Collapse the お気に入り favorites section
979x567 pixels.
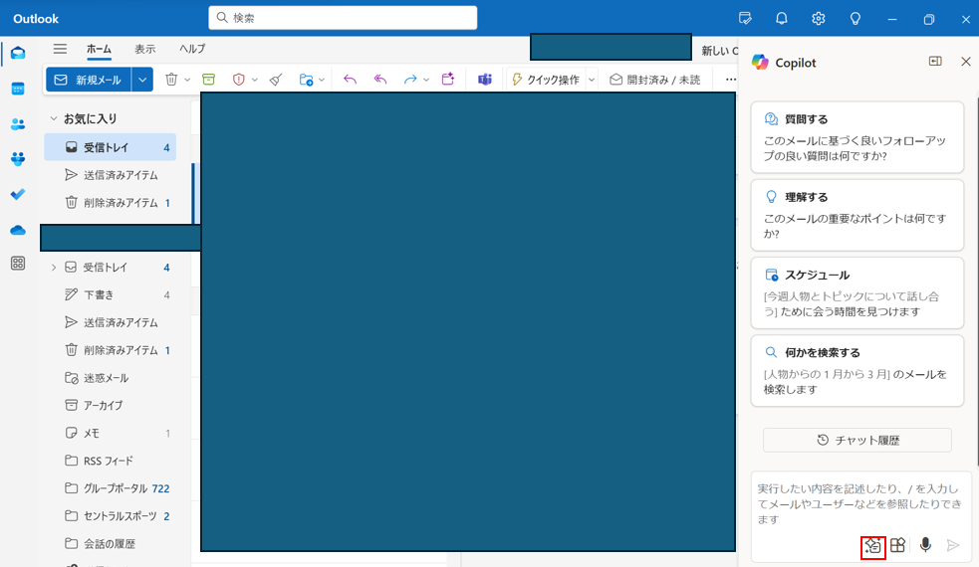click(x=54, y=118)
